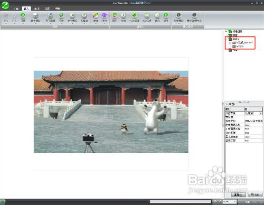
Task: Click the third property row value cell
Action: [253, 121]
